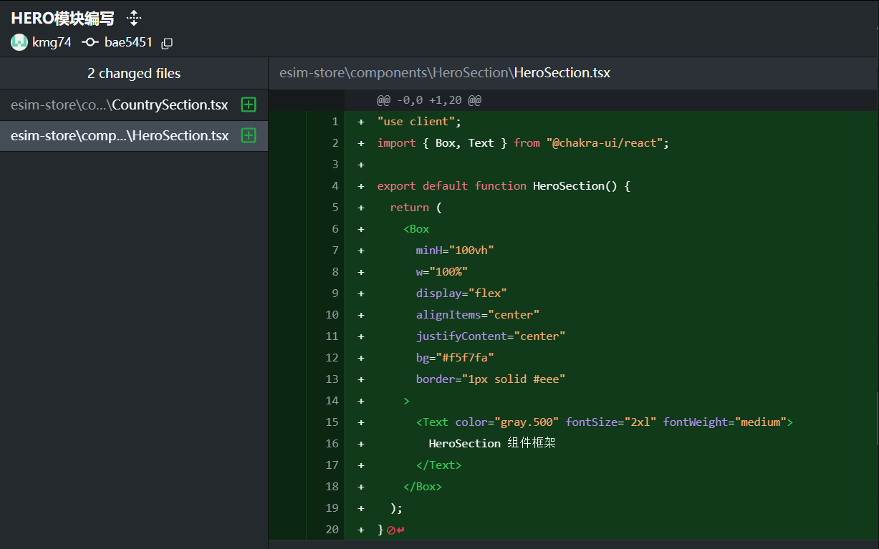Click the 2 changed files header
879x549 pixels.
[134, 73]
